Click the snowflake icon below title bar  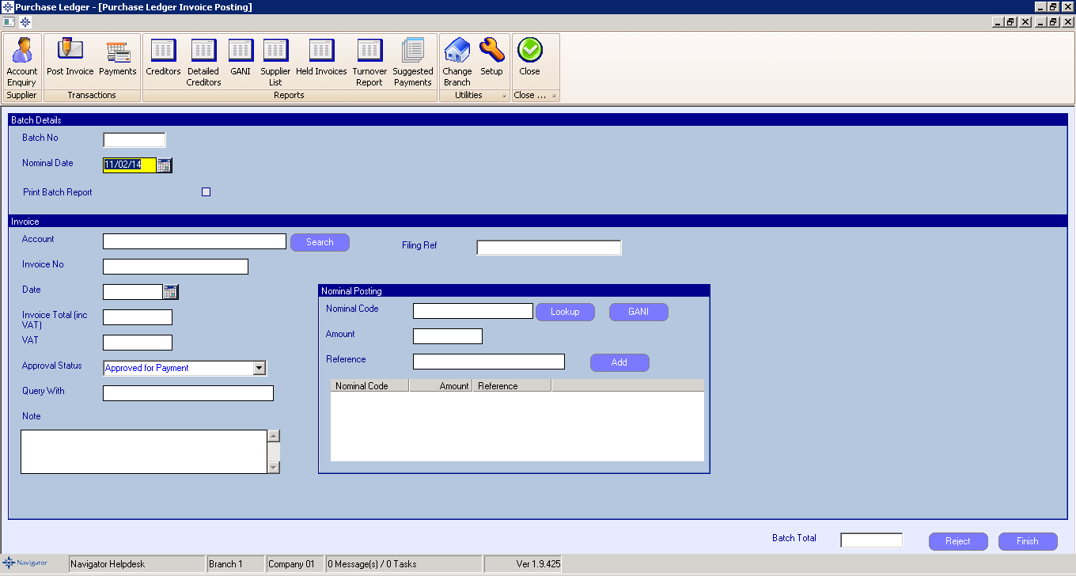click(x=25, y=22)
